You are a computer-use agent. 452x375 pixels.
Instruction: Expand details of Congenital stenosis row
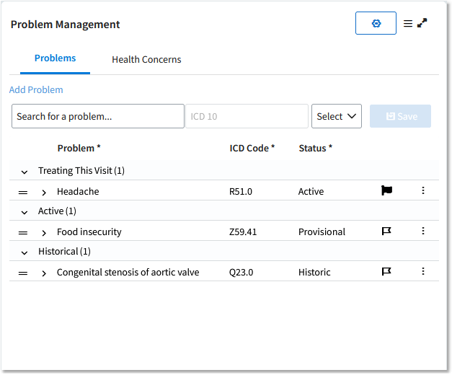click(x=44, y=273)
